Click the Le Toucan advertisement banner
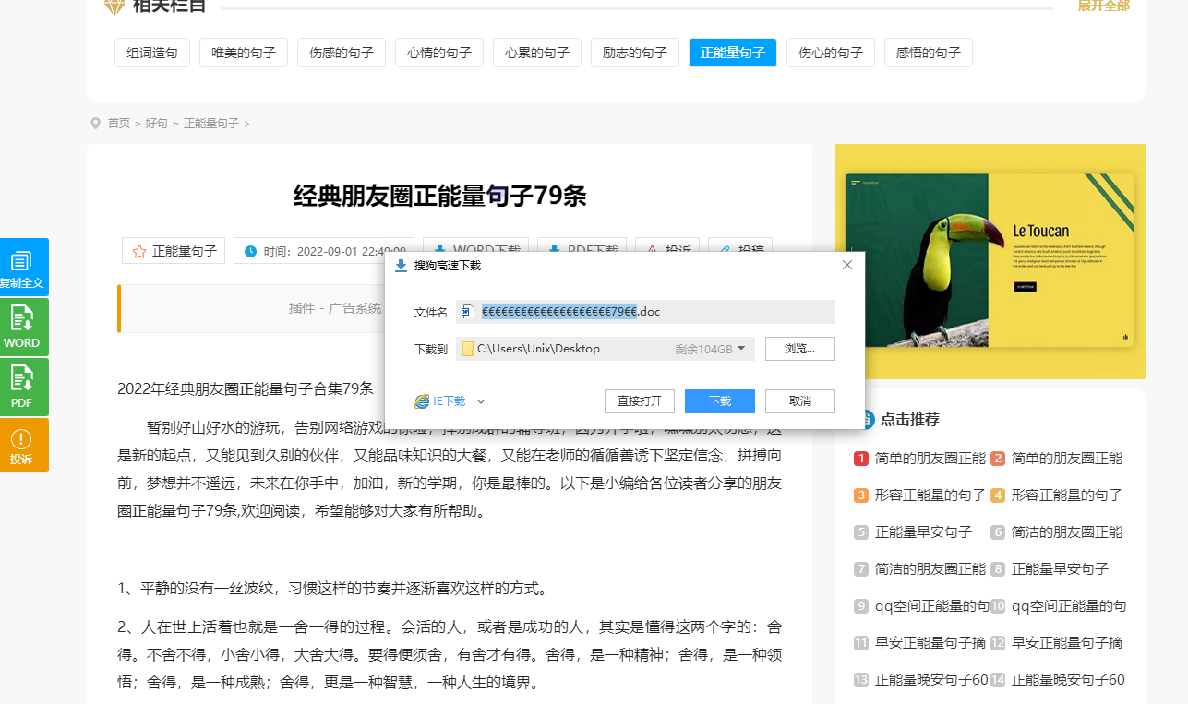Viewport: 1188px width, 704px height. pos(990,261)
